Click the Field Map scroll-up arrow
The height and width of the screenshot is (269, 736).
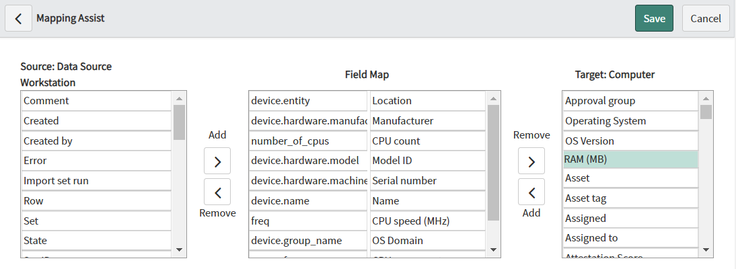(493, 99)
